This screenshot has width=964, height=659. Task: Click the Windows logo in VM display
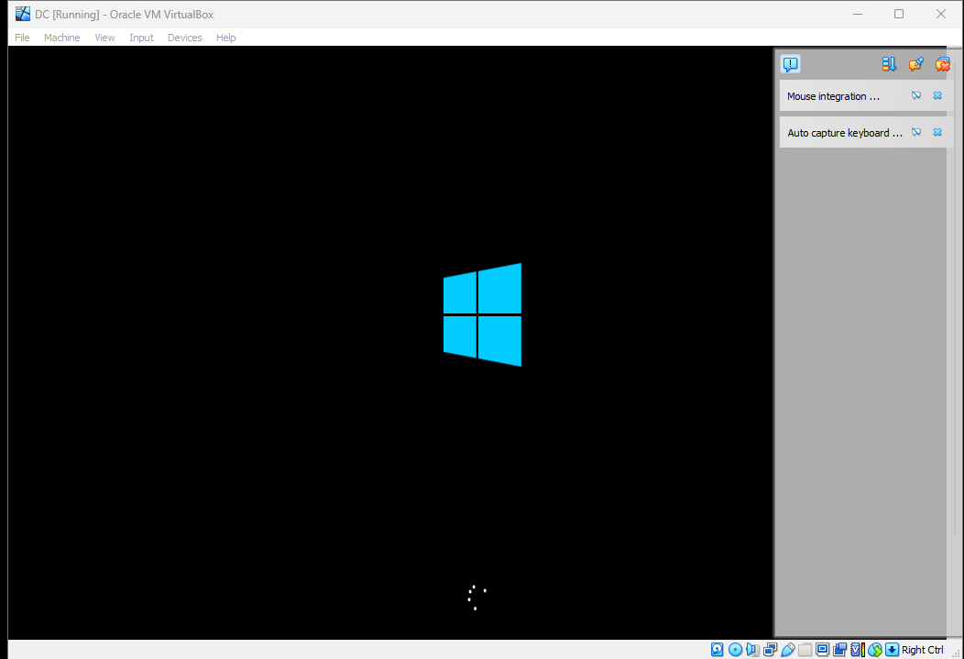(483, 314)
